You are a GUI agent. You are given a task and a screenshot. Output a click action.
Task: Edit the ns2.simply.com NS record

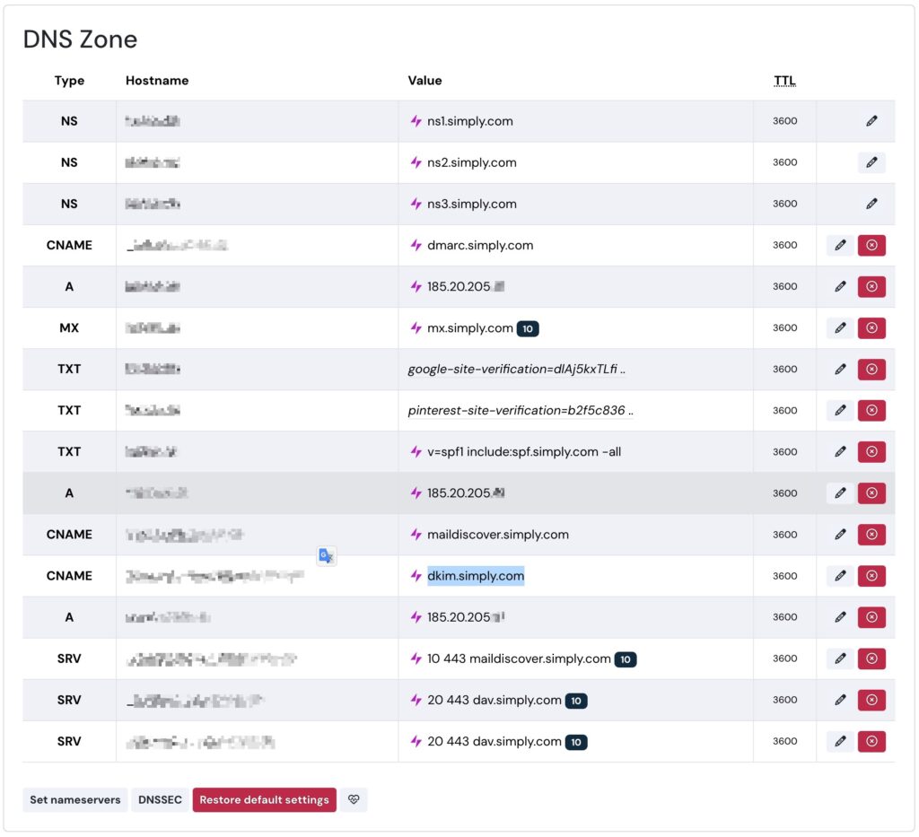pos(871,162)
